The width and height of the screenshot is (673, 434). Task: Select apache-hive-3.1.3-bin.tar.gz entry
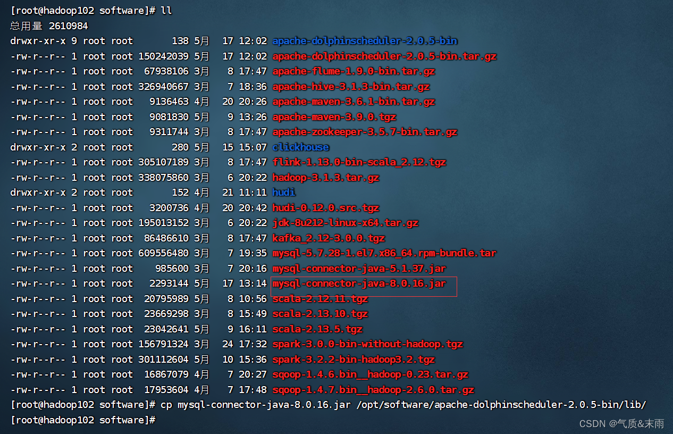pyautogui.click(x=351, y=87)
